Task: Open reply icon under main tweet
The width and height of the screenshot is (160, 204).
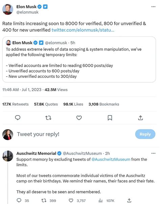Action: click(x=18, y=118)
